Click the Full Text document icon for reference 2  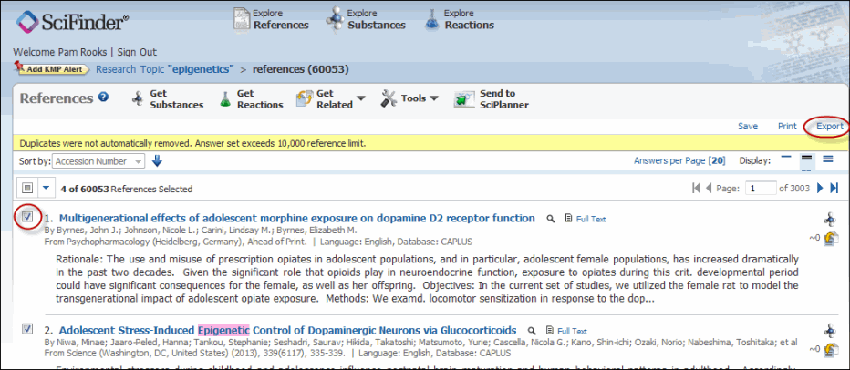click(550, 330)
